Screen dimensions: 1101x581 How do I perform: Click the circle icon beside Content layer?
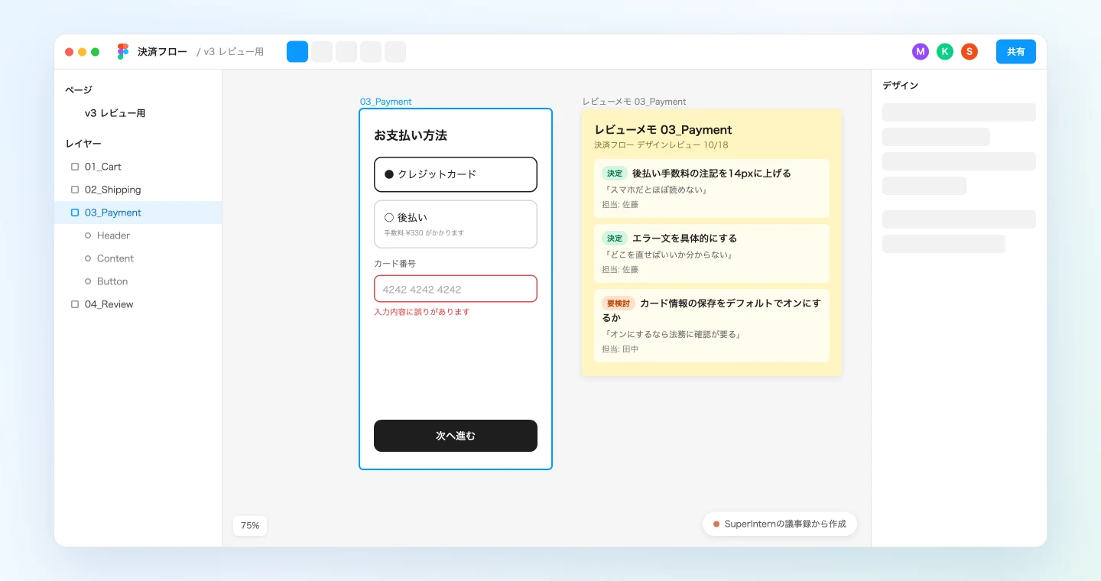[x=88, y=258]
